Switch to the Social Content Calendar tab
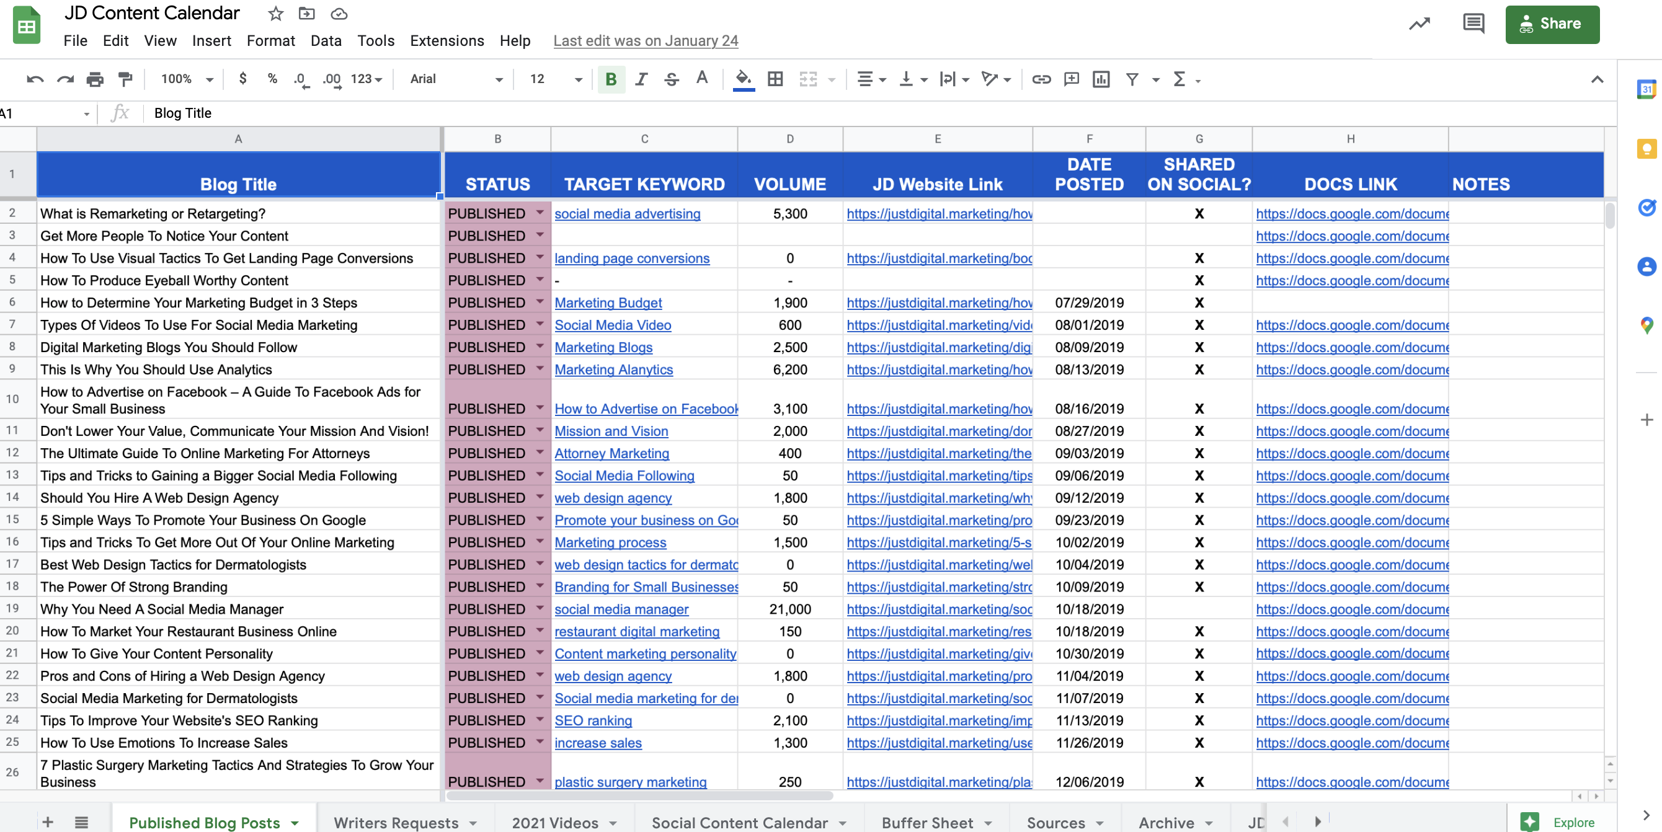 tap(749, 822)
